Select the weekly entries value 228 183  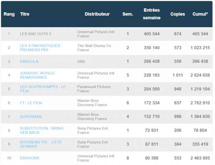coord(152,75)
